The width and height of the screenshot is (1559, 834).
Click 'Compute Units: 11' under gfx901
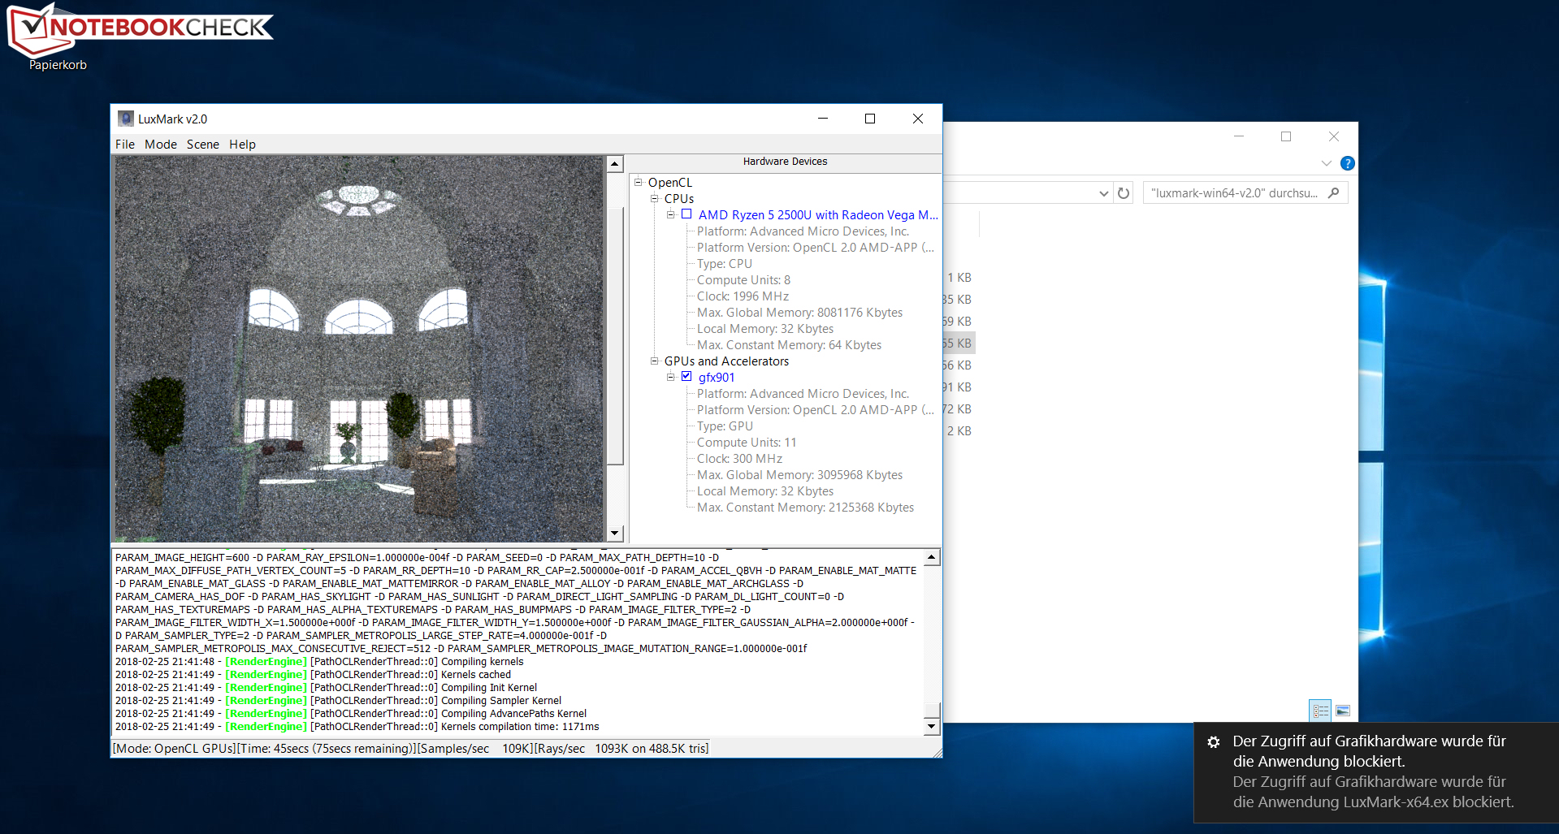click(x=747, y=443)
